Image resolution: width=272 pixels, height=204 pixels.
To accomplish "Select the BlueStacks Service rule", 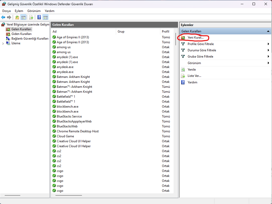I will (x=69, y=116).
